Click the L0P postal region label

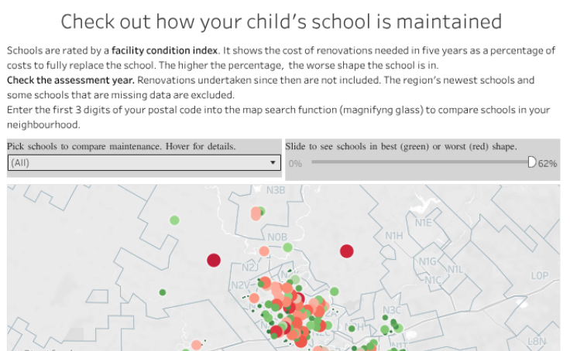point(539,275)
